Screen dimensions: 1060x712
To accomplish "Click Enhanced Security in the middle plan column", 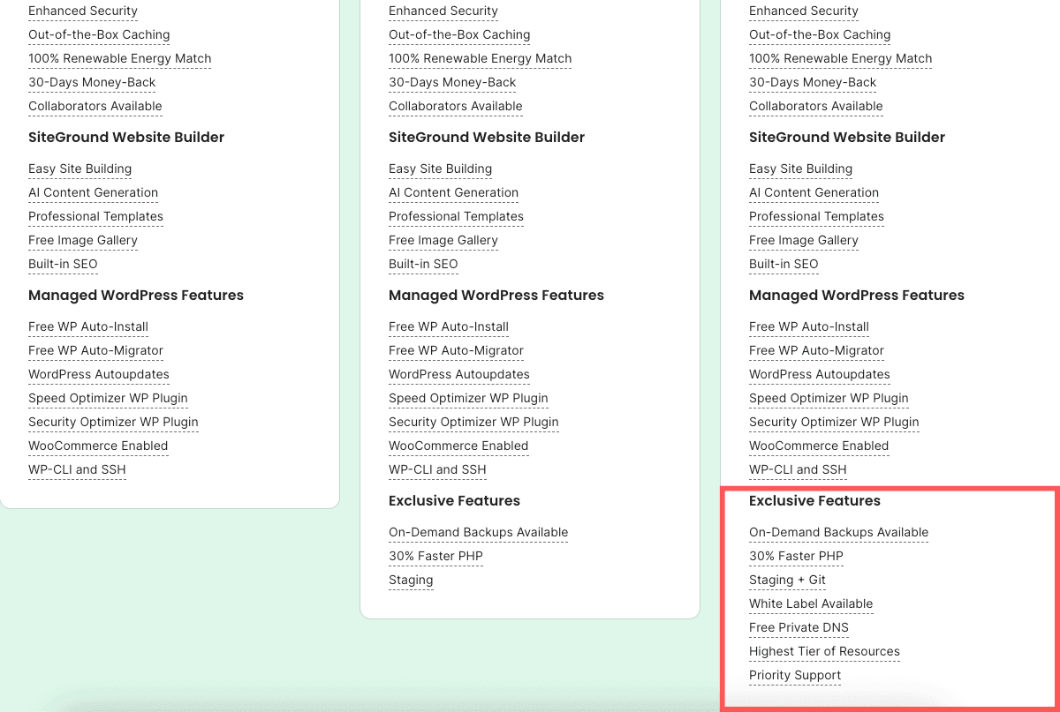I will (443, 11).
